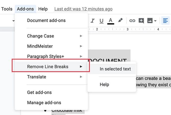Click the underline toolbar icon
The image size is (171, 115).
click(101, 21)
